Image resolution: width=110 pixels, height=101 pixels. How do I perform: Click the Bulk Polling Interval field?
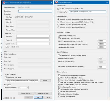[x=102, y=67]
